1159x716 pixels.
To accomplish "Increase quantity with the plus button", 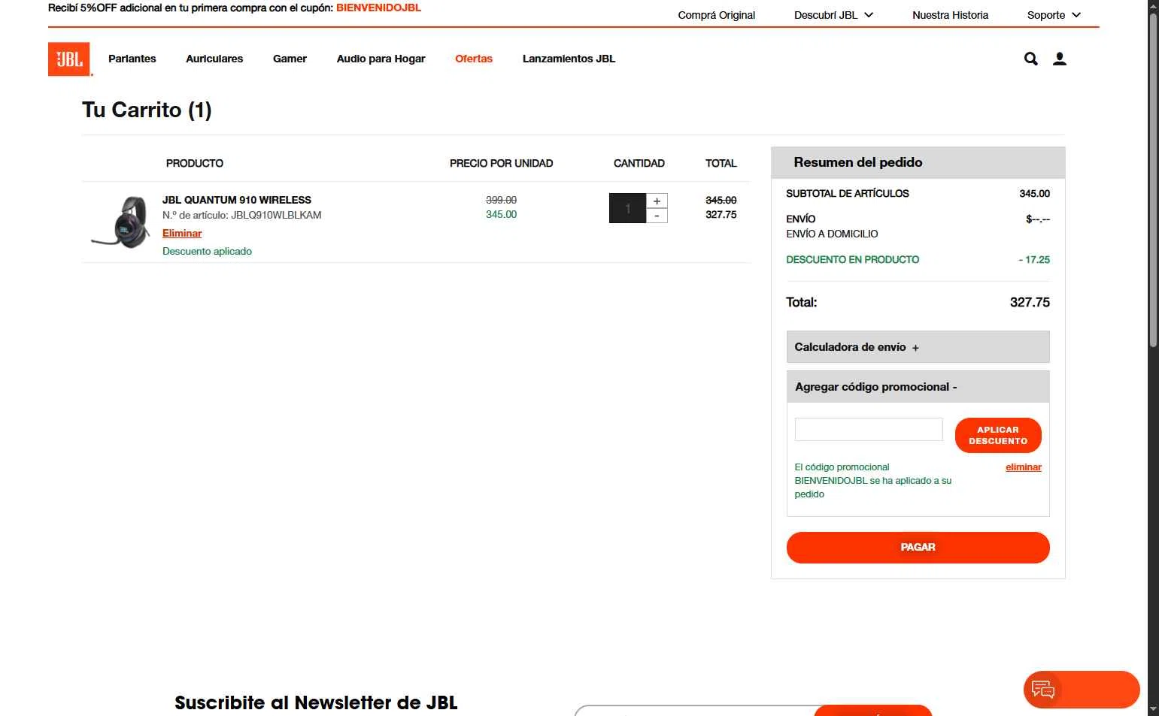I will tap(657, 201).
